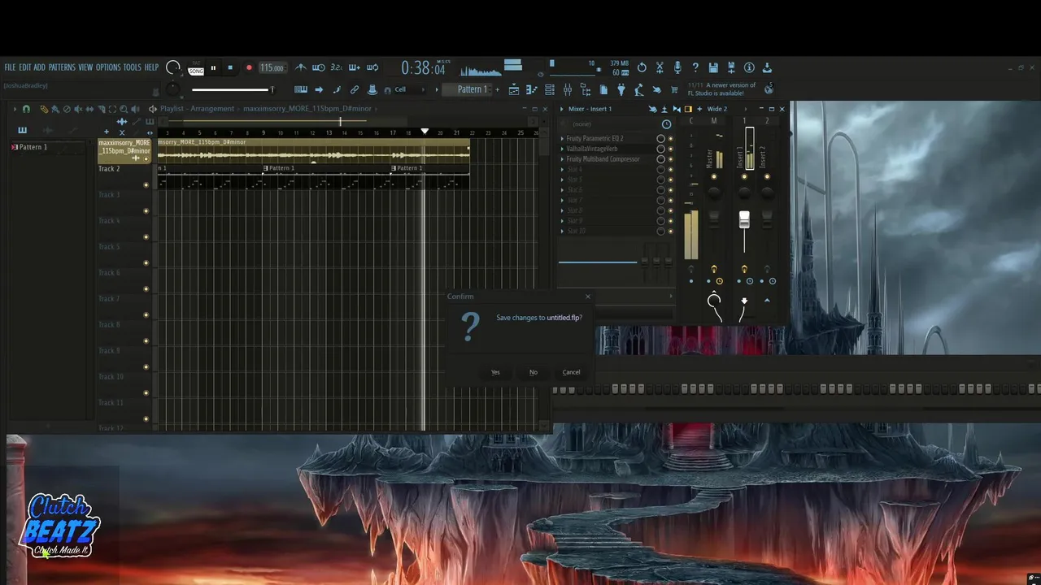Click the Track 2 label in Playlist
The image size is (1041, 585).
(109, 169)
